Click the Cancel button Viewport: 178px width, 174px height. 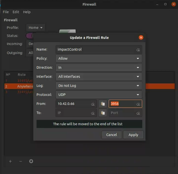(112, 135)
